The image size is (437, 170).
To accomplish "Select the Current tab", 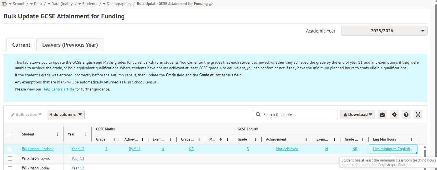I will (21, 45).
